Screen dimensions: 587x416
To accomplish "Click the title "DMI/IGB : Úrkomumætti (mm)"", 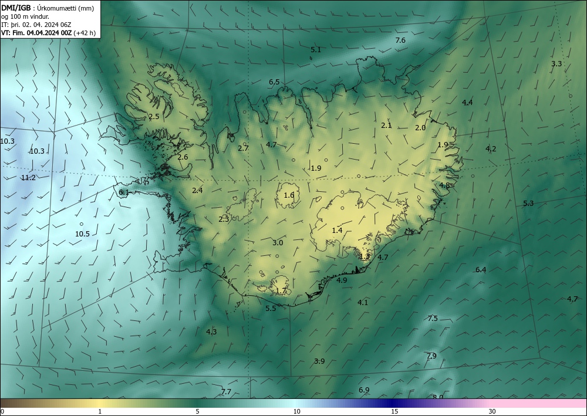I will click(48, 8).
